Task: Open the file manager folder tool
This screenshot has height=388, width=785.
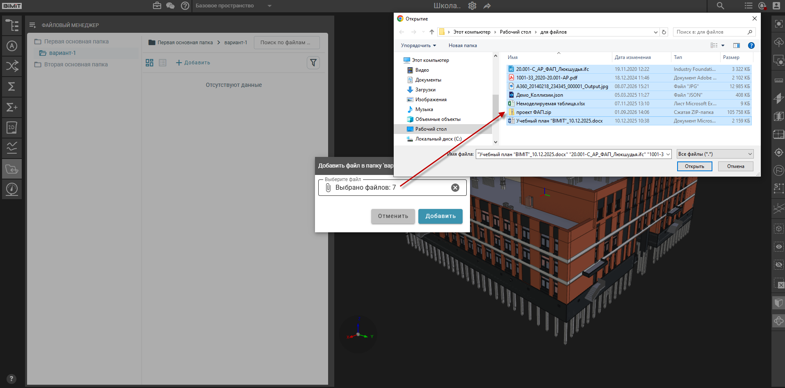Action: tap(12, 169)
